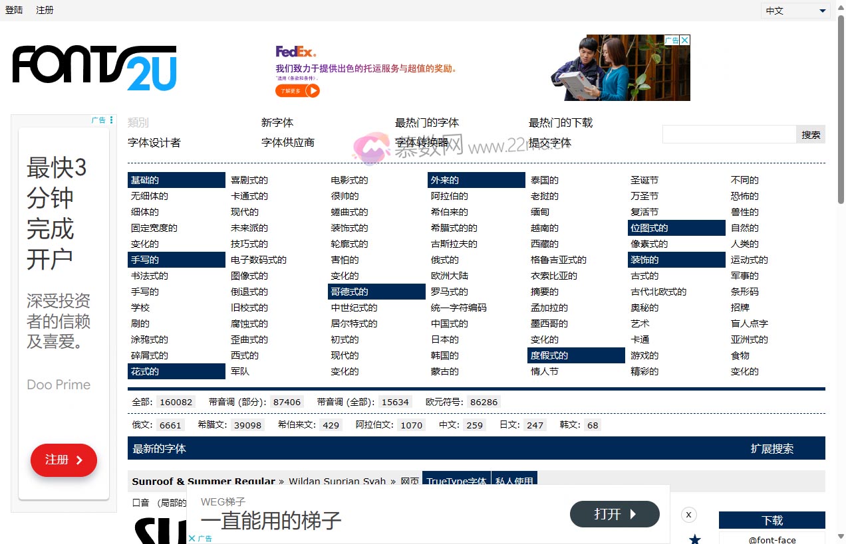Image resolution: width=846 pixels, height=544 pixels.
Task: Open the 新字体 menu item
Action: [x=277, y=122]
